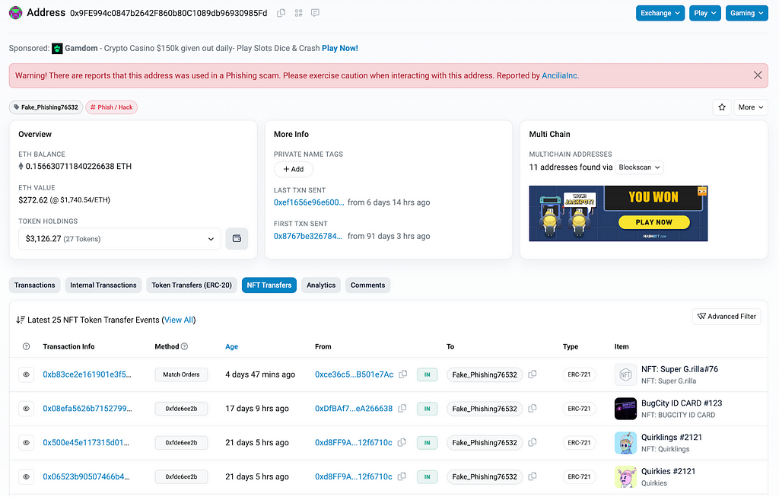Expand token holdings $3,126.27 dropdown
This screenshot has width=779, height=497.
pyautogui.click(x=119, y=238)
